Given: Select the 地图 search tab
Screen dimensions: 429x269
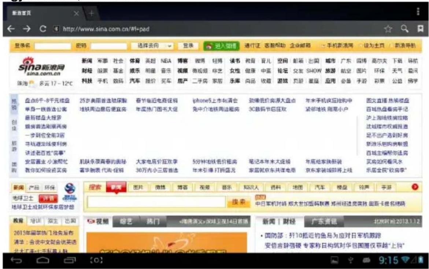Looking at the screenshot, I should [298, 187].
